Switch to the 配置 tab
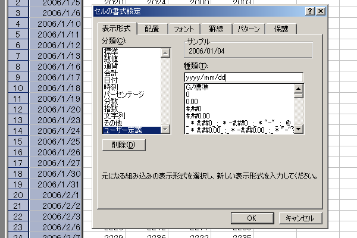 coord(152,29)
